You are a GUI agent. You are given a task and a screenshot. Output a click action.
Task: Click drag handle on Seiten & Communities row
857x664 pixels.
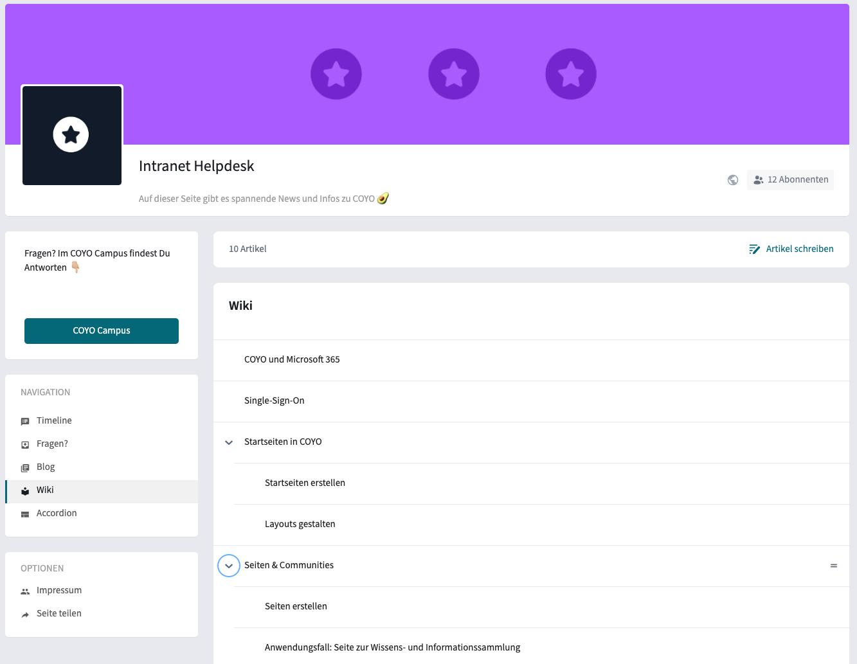[x=833, y=566]
